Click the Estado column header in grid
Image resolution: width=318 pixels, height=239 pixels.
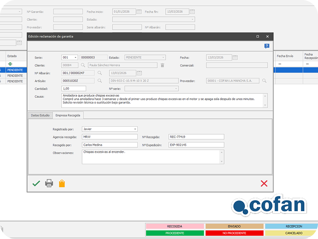point(16,56)
